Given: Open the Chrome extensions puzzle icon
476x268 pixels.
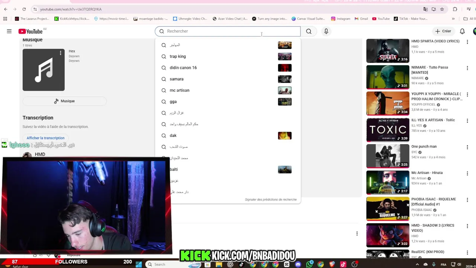Looking at the screenshot, I should pyautogui.click(x=455, y=9).
